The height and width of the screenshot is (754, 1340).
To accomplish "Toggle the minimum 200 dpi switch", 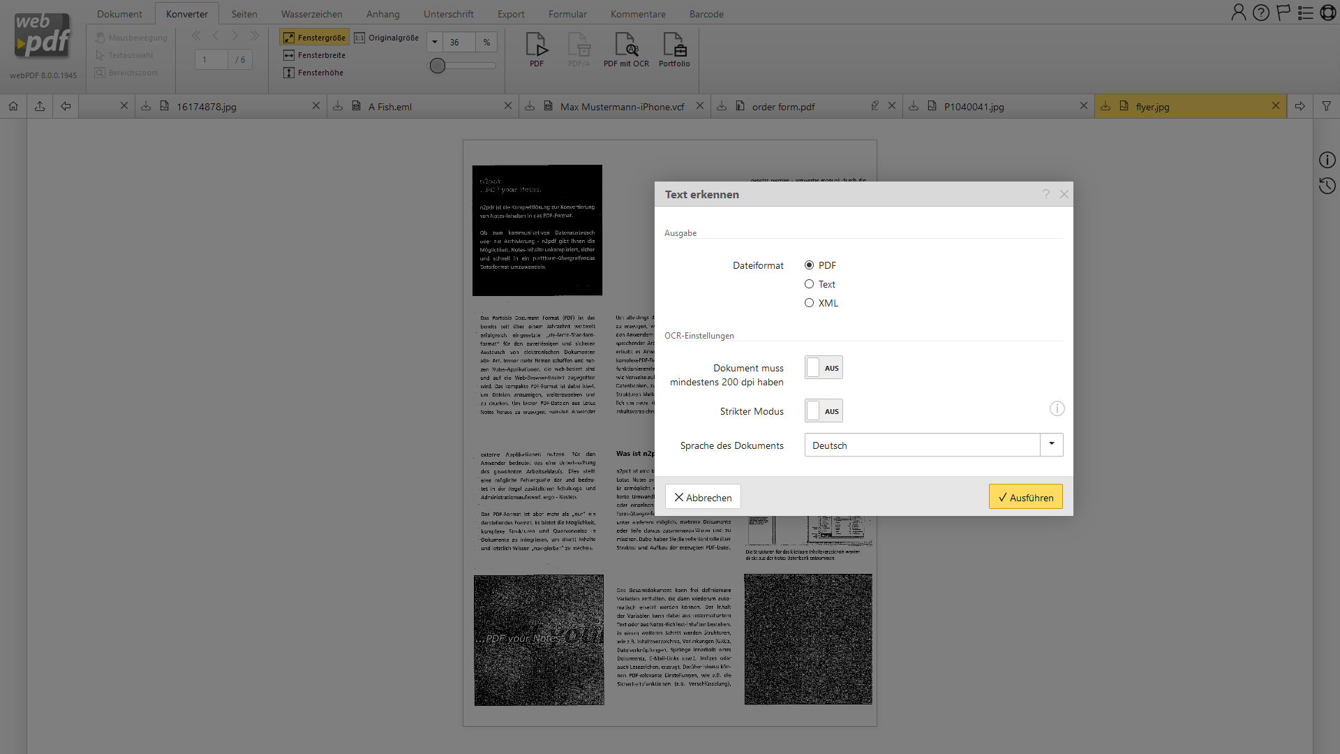I will (824, 368).
